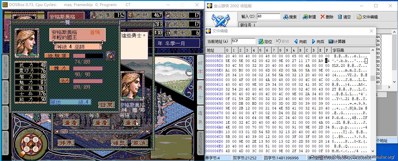Click the 排序 sort button

click(66, 143)
